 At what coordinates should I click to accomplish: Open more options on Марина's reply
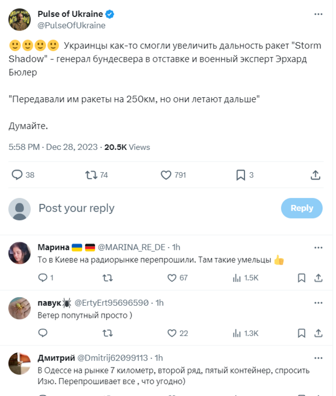[318, 247]
